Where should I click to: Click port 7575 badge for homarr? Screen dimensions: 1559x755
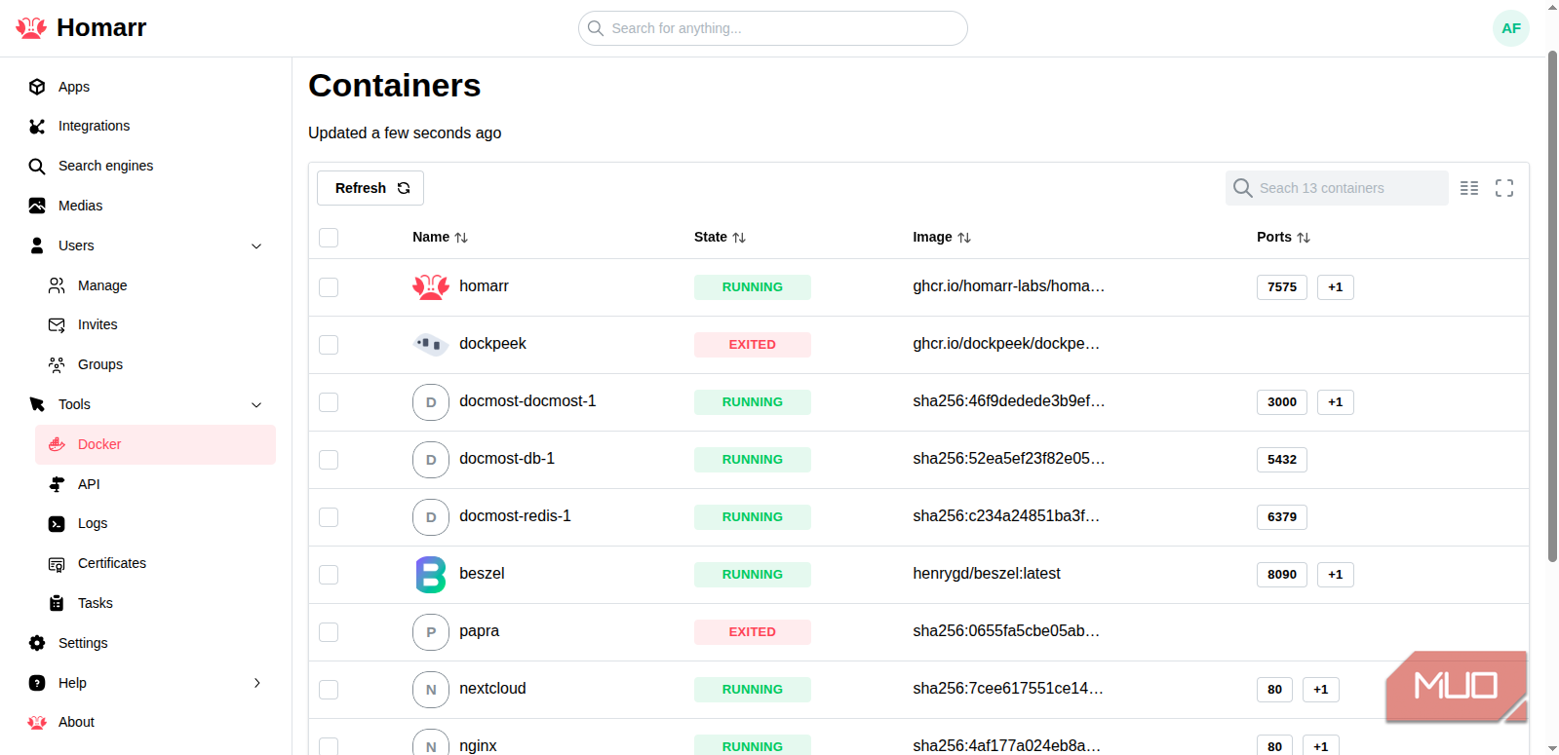click(x=1282, y=287)
